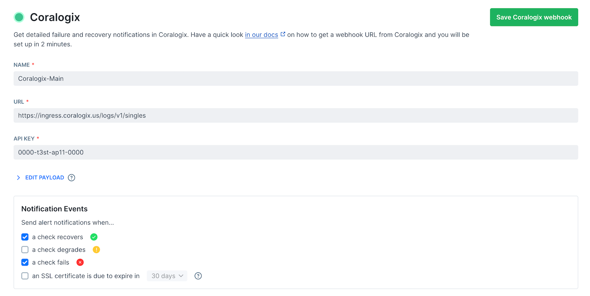590x296 pixels.
Task: Collapse or expand EDIT PAYLOAD via its arrow
Action: pyautogui.click(x=18, y=178)
